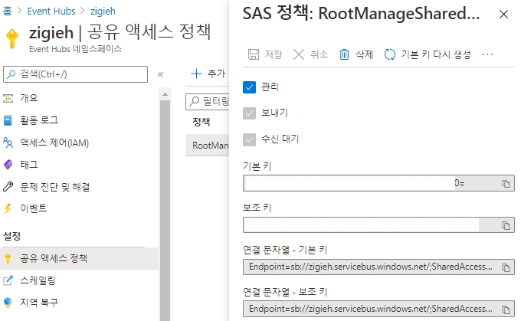
Task: Open 태그 menu item
Action: [x=29, y=165]
